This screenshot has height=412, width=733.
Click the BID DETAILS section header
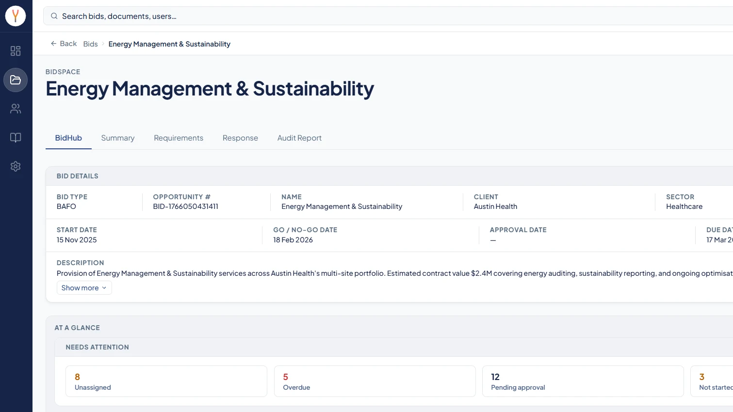point(78,176)
